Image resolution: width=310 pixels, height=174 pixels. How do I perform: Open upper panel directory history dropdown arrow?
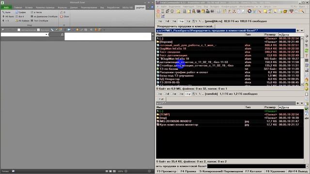coord(302,30)
